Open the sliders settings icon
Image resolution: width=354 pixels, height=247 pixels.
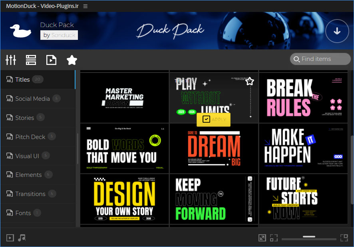(11, 60)
